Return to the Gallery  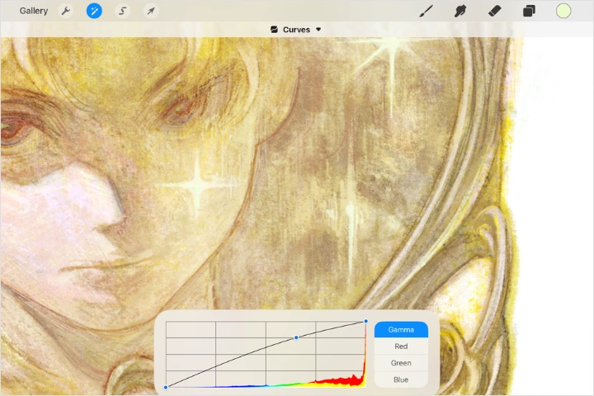tap(34, 11)
